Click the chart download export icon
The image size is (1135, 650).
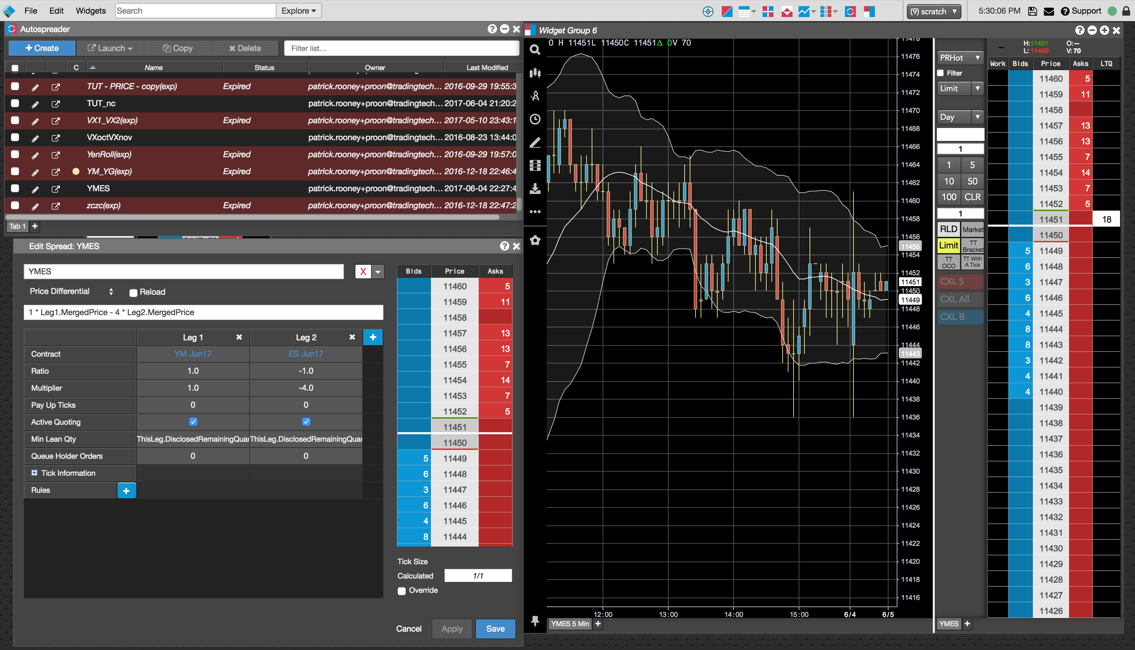point(535,189)
